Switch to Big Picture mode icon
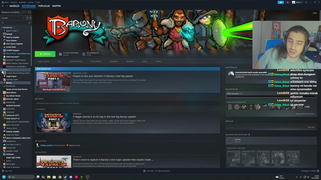The height and width of the screenshot is (180, 321). click(306, 2)
